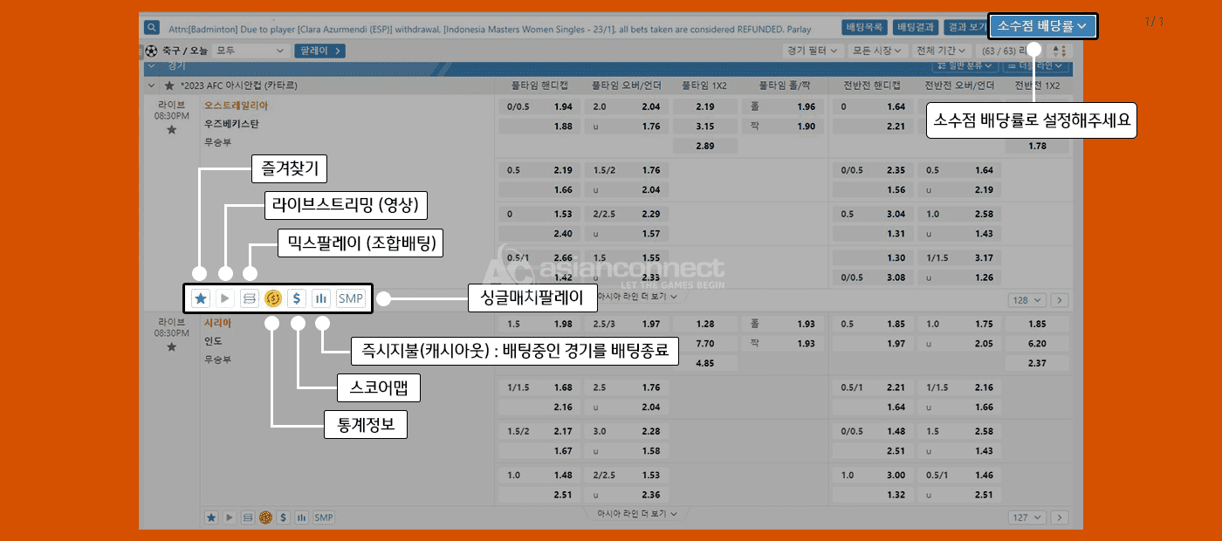Toggle favorite star for Syria vs India match
The height and width of the screenshot is (541, 1222).
click(x=171, y=347)
